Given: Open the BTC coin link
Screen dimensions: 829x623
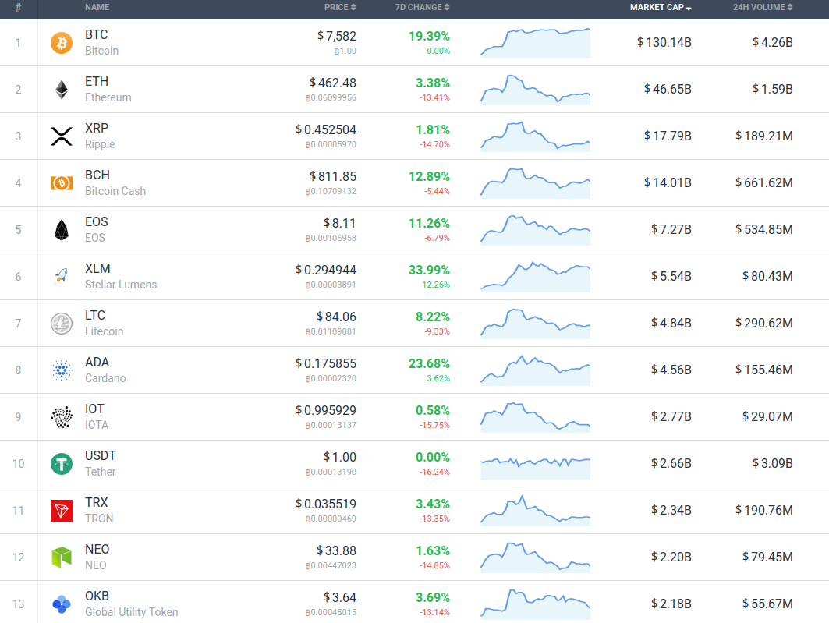Looking at the screenshot, I should pyautogui.click(x=96, y=35).
